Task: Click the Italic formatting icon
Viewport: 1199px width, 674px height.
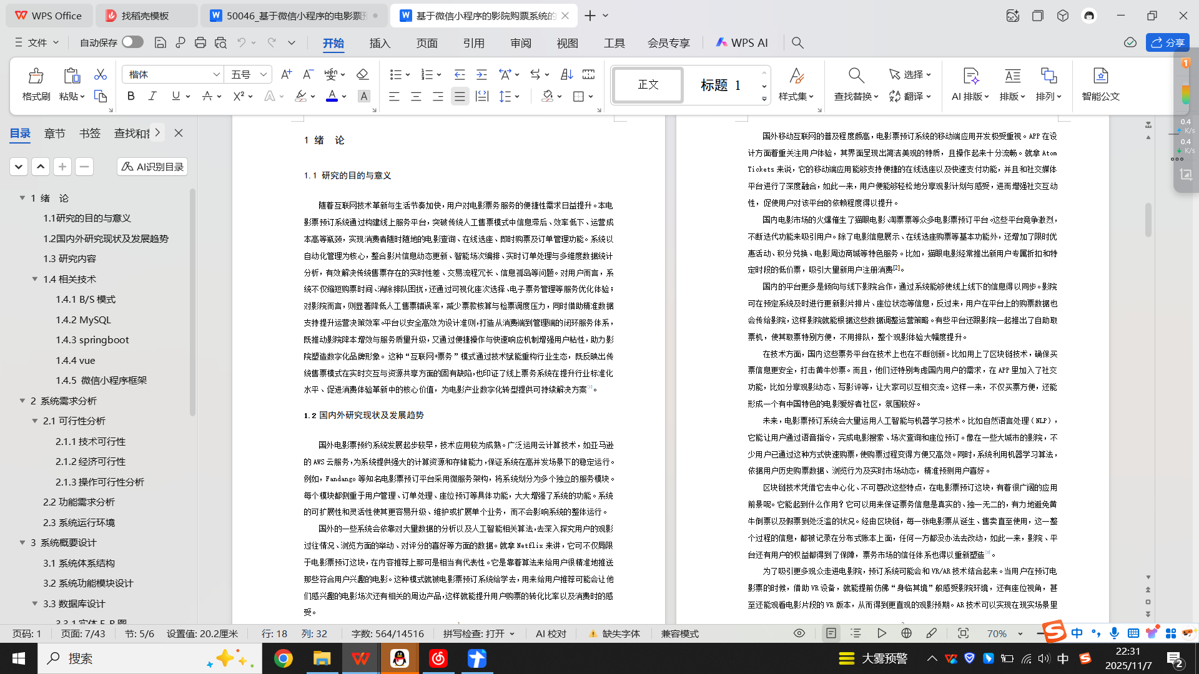Action: [152, 96]
